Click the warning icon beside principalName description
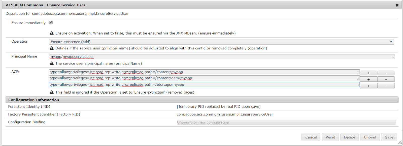 point(52,63)
